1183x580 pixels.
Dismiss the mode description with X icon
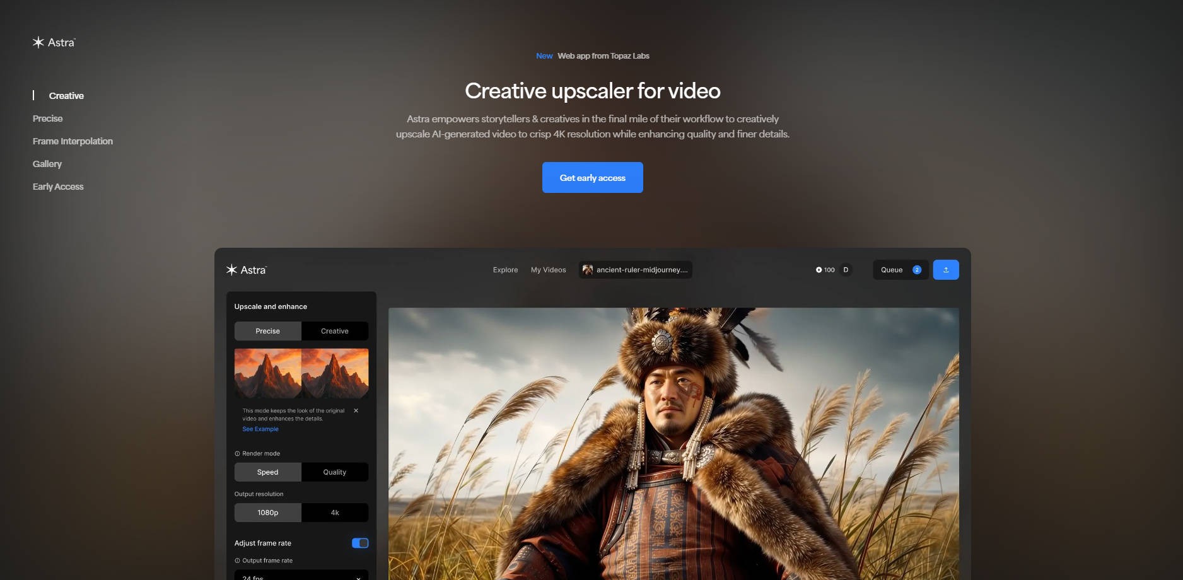tap(356, 410)
